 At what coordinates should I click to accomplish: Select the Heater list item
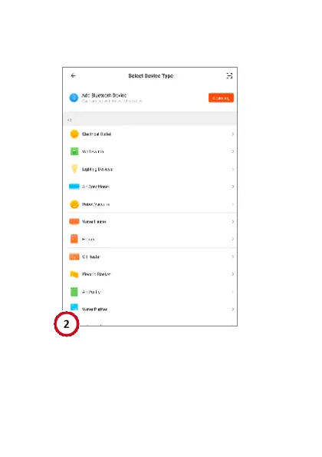150,239
